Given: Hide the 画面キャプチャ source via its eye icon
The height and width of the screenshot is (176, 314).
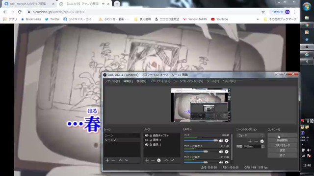Looking at the screenshot, I should point(147,135).
